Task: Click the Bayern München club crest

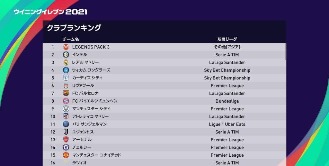Action: [x=66, y=101]
